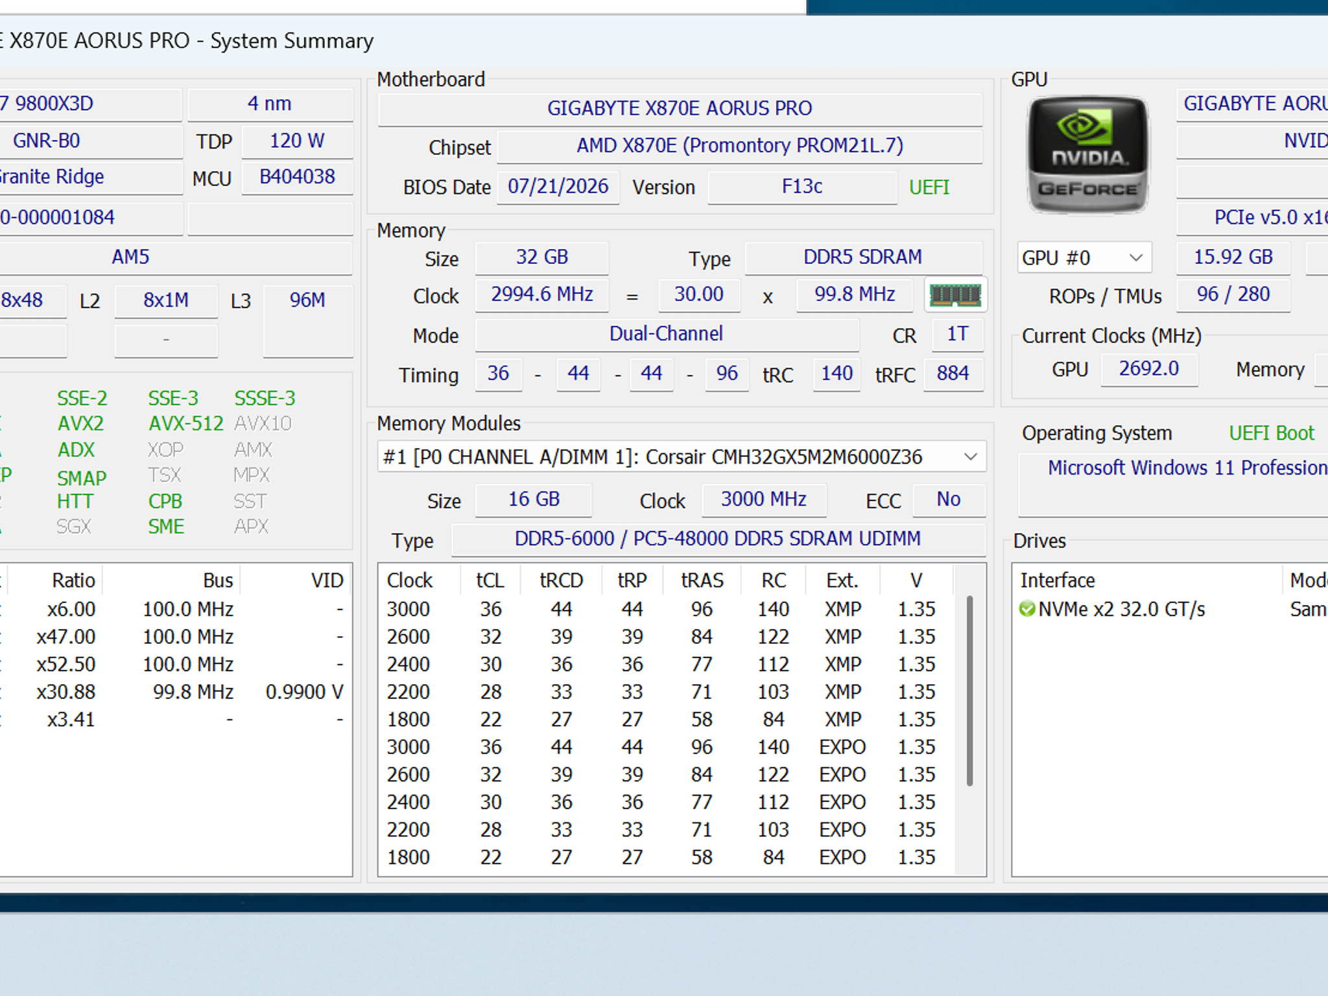Click the module size 16 GB value

(534, 499)
